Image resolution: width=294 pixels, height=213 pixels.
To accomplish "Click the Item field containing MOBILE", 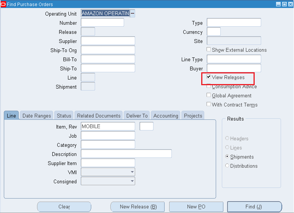I will click(x=108, y=126).
